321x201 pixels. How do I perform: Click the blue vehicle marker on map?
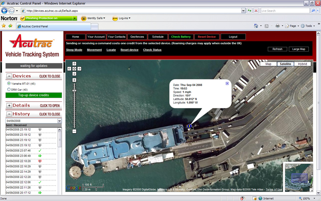click(190, 126)
